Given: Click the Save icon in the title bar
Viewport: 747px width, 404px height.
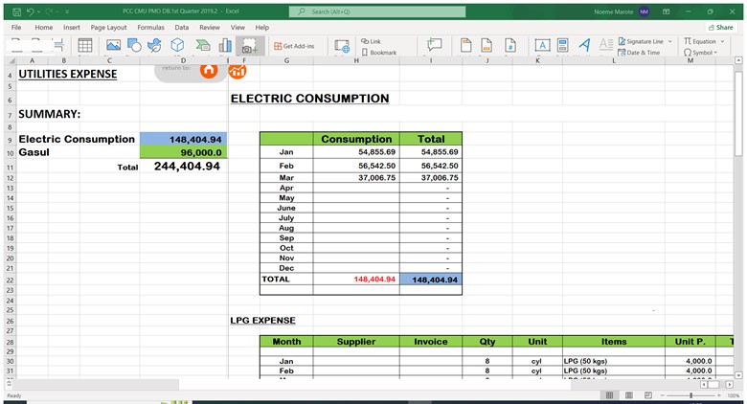Looking at the screenshot, I should [17, 11].
